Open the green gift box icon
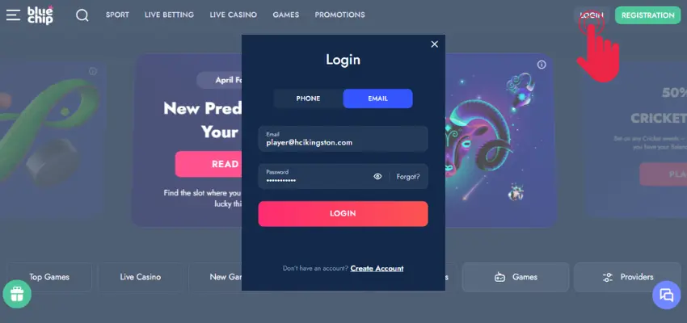 17,294
